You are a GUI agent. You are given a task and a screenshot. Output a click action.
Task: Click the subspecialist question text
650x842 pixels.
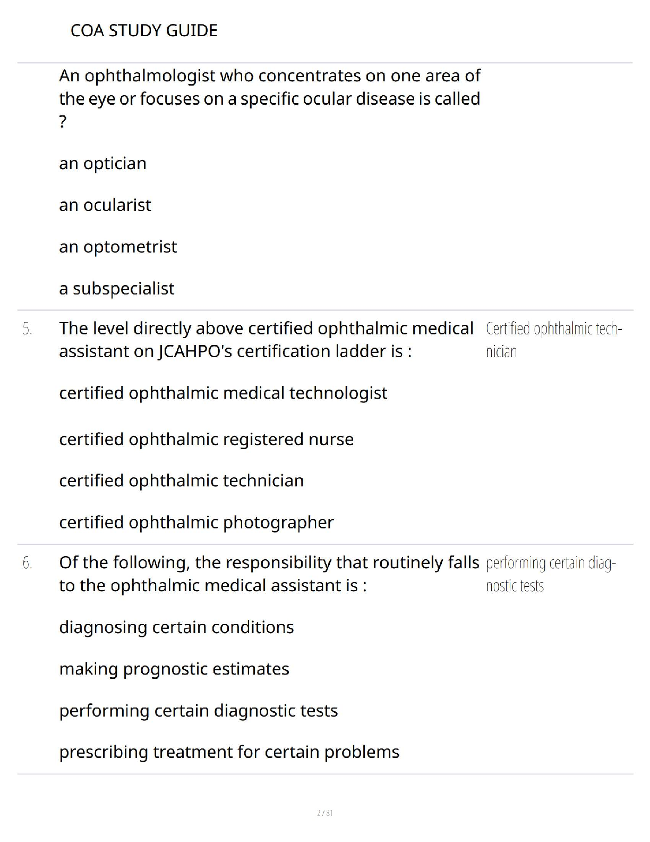[x=270, y=98]
